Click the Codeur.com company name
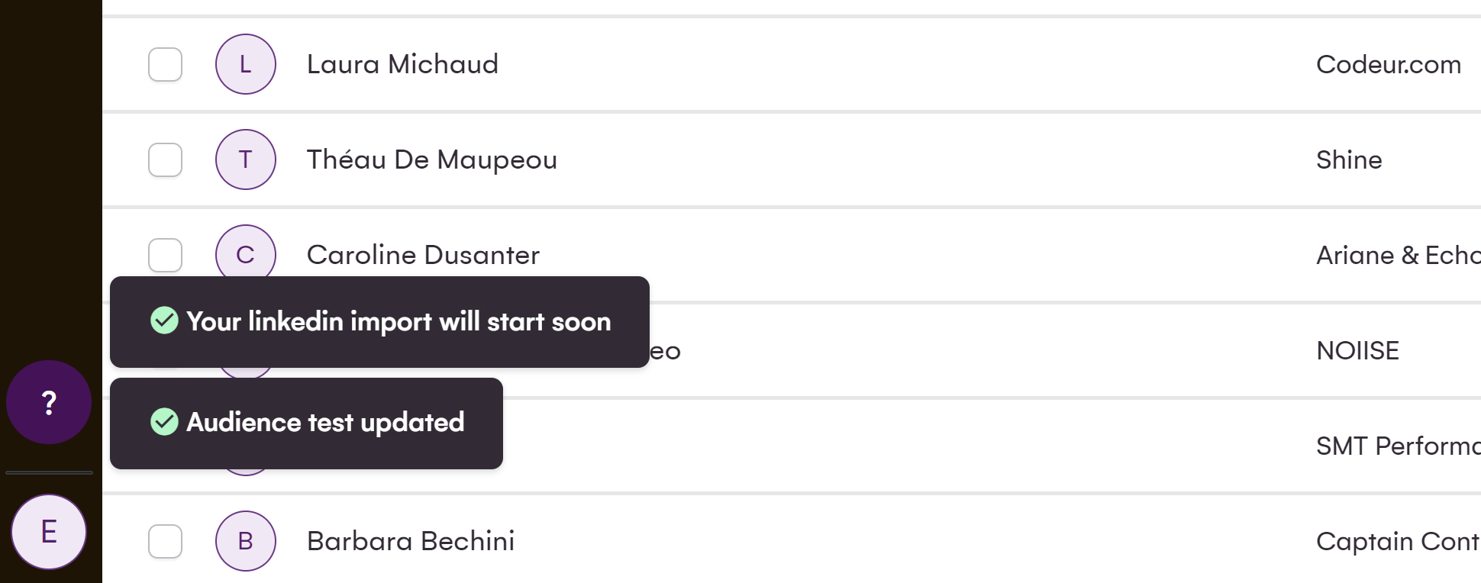The width and height of the screenshot is (1481, 583). click(1388, 64)
